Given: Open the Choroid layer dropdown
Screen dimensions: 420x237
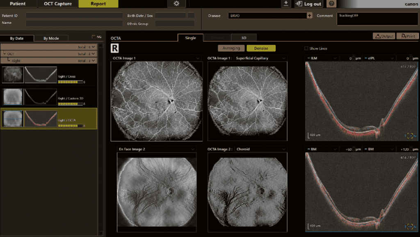Looking at the screenshot, I should (284, 149).
